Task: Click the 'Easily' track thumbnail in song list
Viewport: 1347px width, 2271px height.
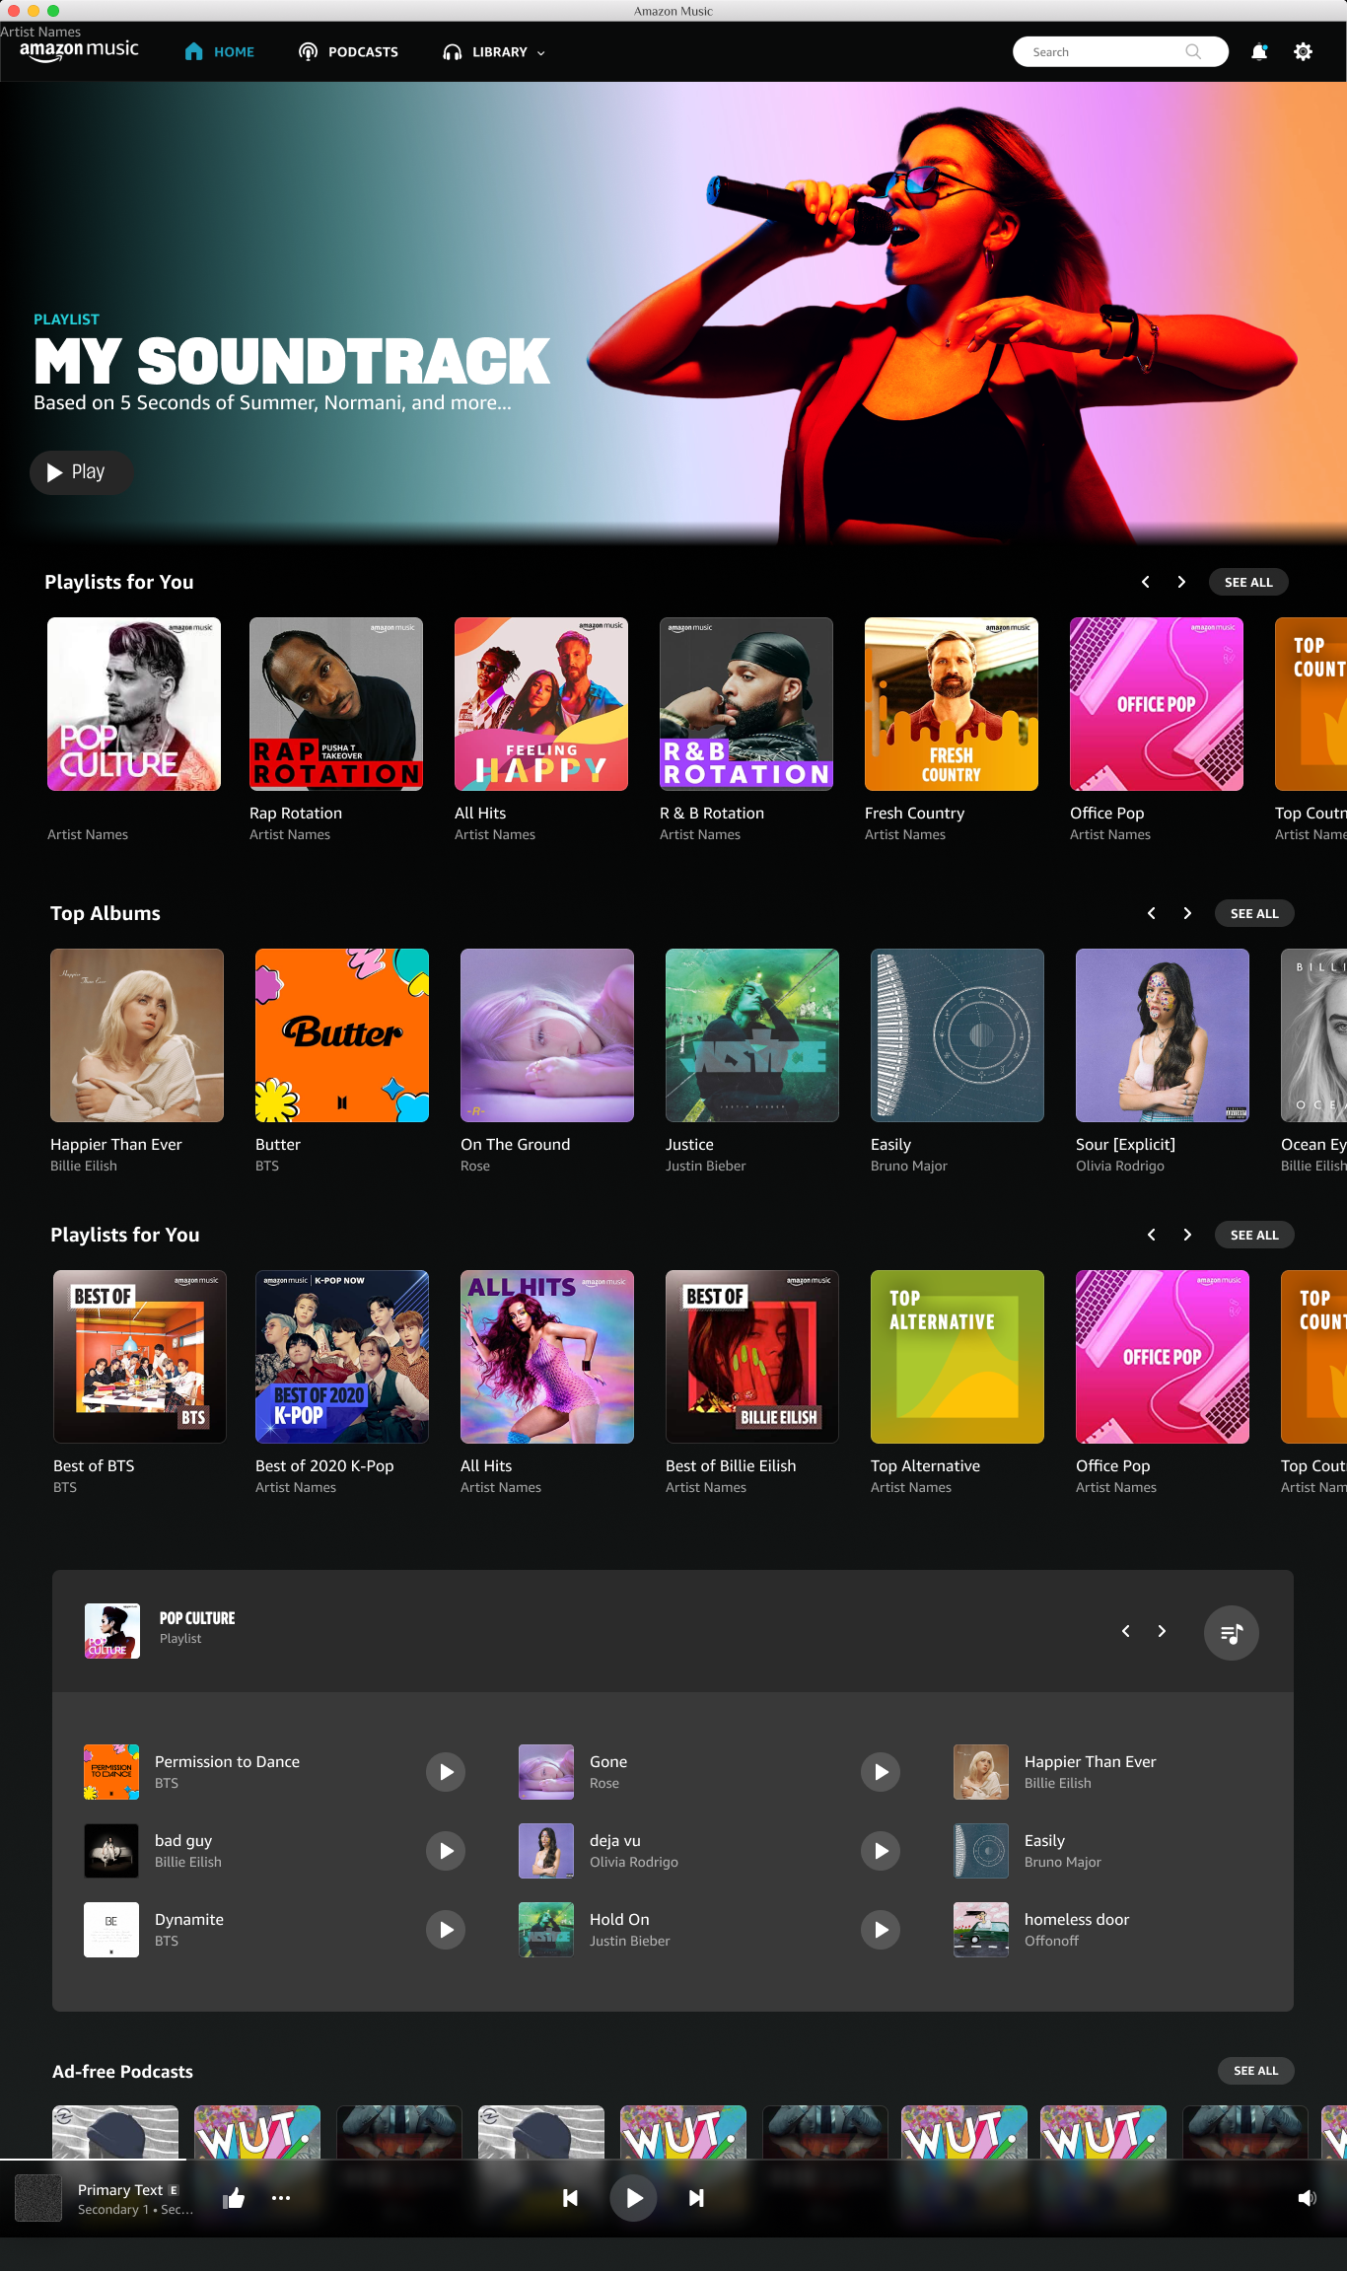Action: click(x=981, y=1851)
